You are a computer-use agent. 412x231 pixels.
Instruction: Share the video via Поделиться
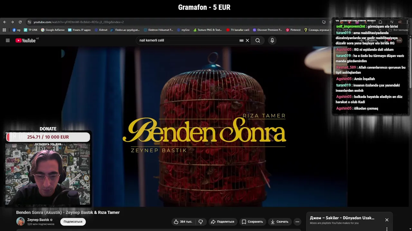click(x=222, y=222)
